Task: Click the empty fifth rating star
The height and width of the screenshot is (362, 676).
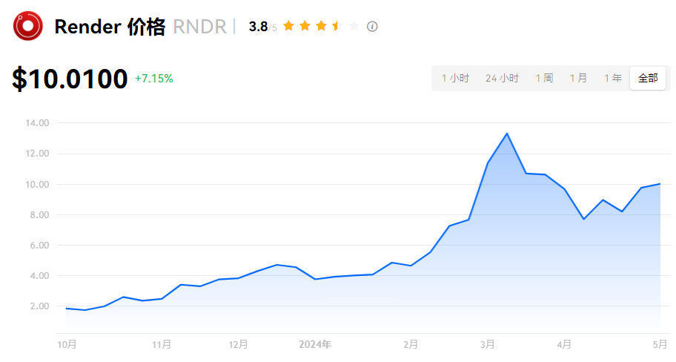Action: [354, 27]
